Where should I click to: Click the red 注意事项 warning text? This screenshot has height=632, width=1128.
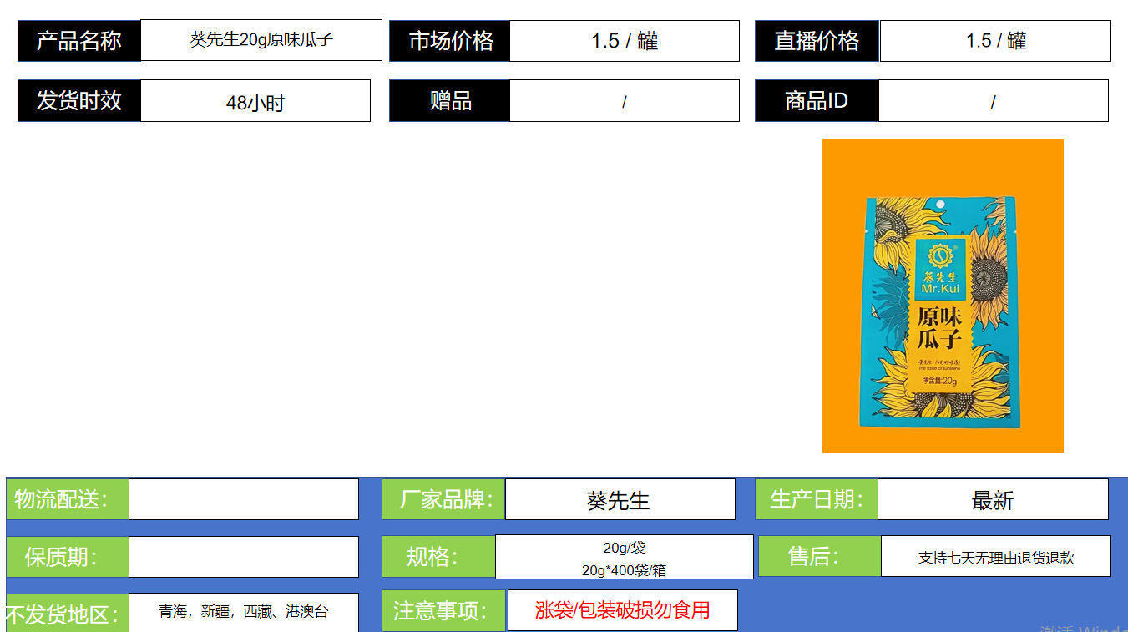point(622,610)
